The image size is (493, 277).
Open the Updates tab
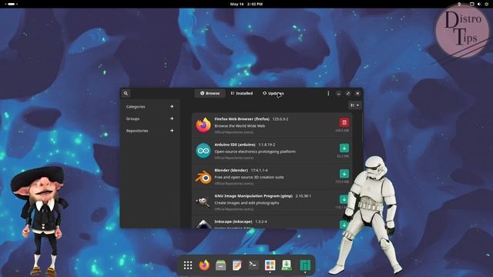[x=273, y=93]
